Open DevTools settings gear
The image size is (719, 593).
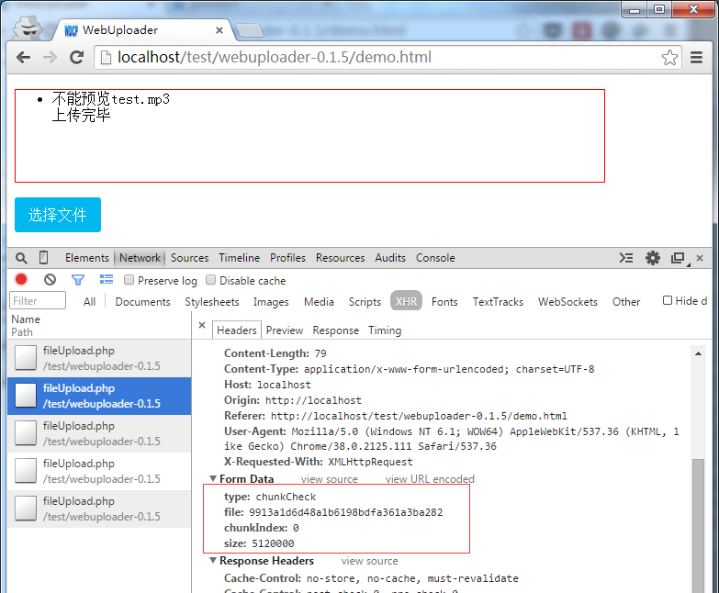pos(653,258)
